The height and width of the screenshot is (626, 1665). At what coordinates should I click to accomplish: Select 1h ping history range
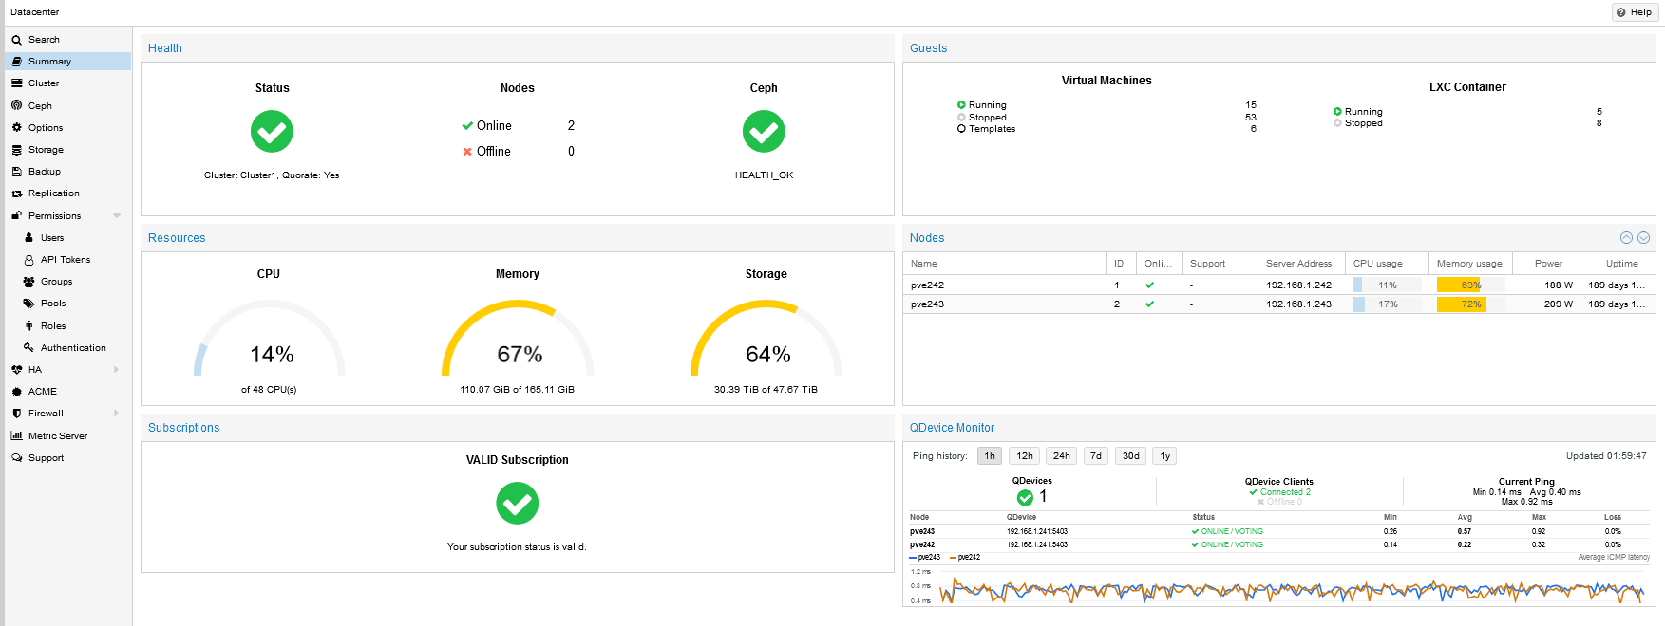990,456
